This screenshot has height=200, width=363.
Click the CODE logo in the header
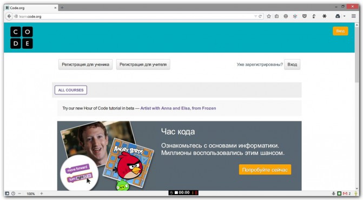pyautogui.click(x=22, y=37)
